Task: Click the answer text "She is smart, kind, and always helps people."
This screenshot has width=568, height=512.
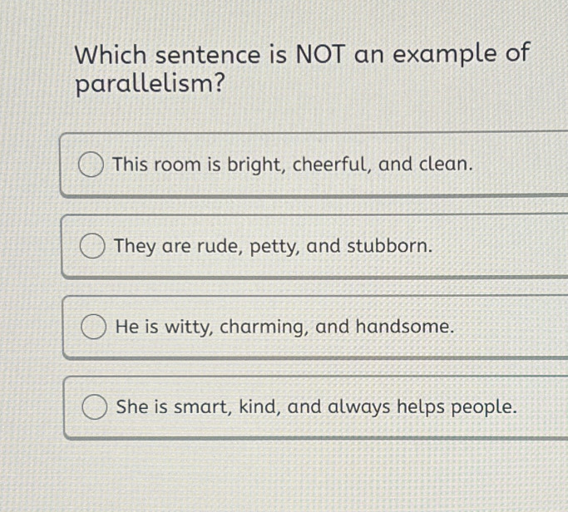Action: (316, 407)
